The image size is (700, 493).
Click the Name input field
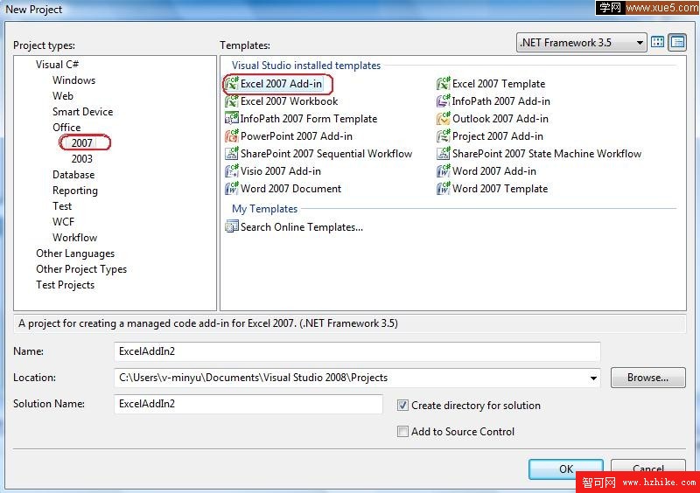[x=357, y=351]
